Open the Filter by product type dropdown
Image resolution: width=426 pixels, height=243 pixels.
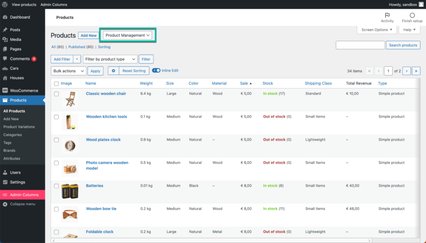(110, 59)
